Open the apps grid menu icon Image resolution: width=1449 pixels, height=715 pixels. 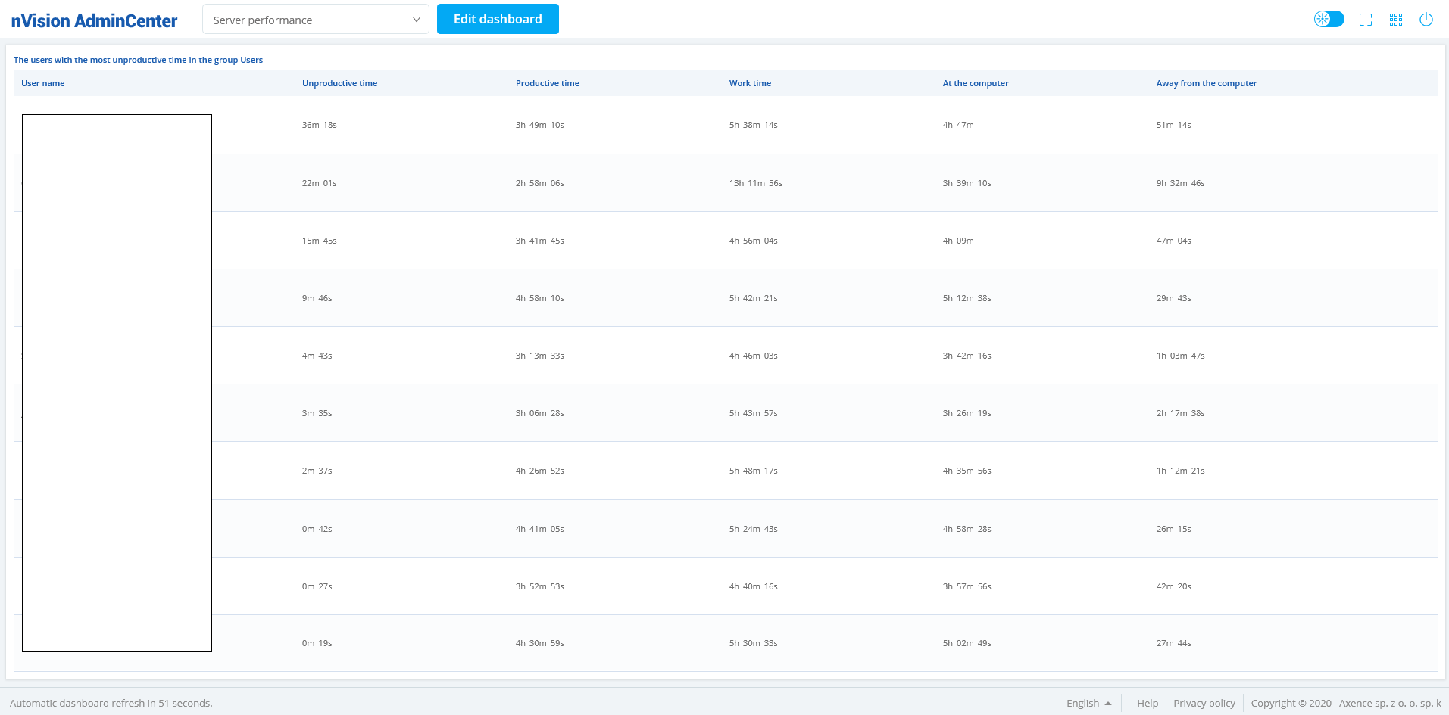click(x=1396, y=20)
